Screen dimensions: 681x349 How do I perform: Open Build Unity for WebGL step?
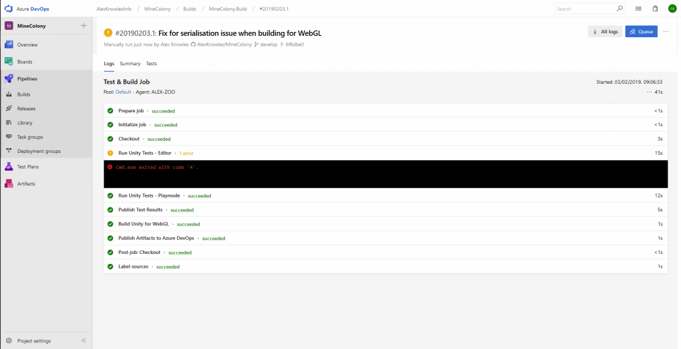[386, 224]
